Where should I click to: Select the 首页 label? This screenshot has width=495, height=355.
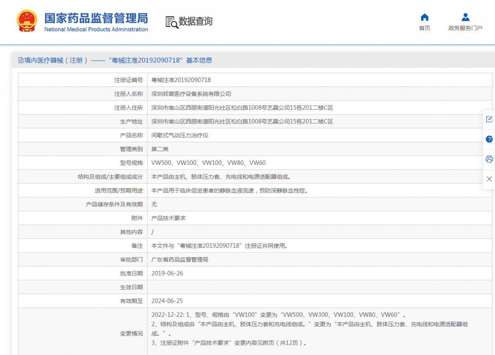pyautogui.click(x=424, y=28)
